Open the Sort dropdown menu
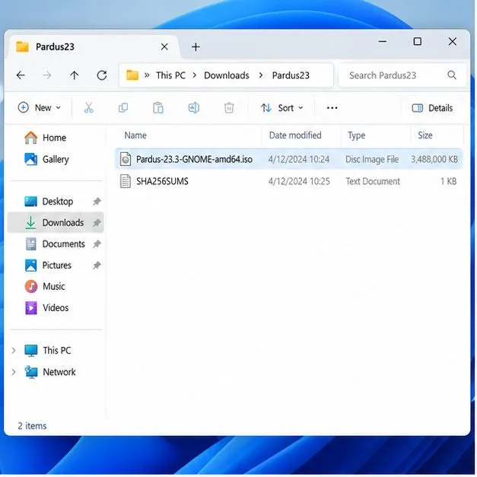477x477 pixels. [x=281, y=108]
